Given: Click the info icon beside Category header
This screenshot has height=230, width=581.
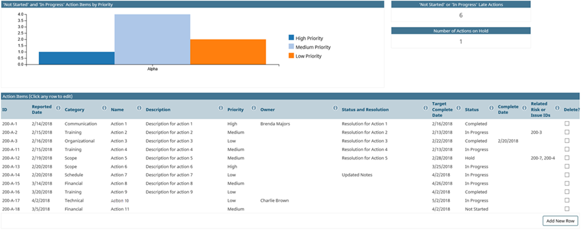Looking at the screenshot, I should [104, 108].
